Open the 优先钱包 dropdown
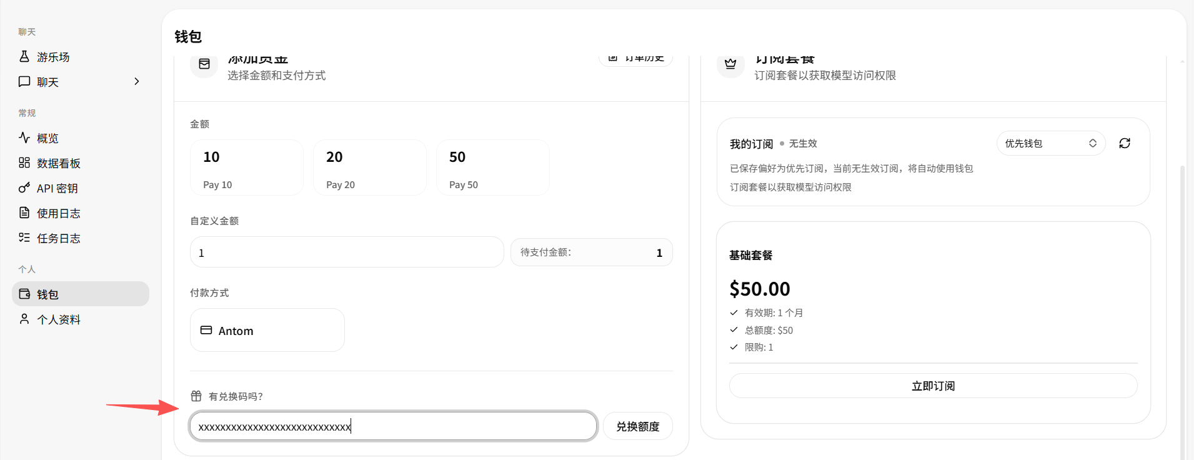1196x460 pixels. pyautogui.click(x=1051, y=143)
